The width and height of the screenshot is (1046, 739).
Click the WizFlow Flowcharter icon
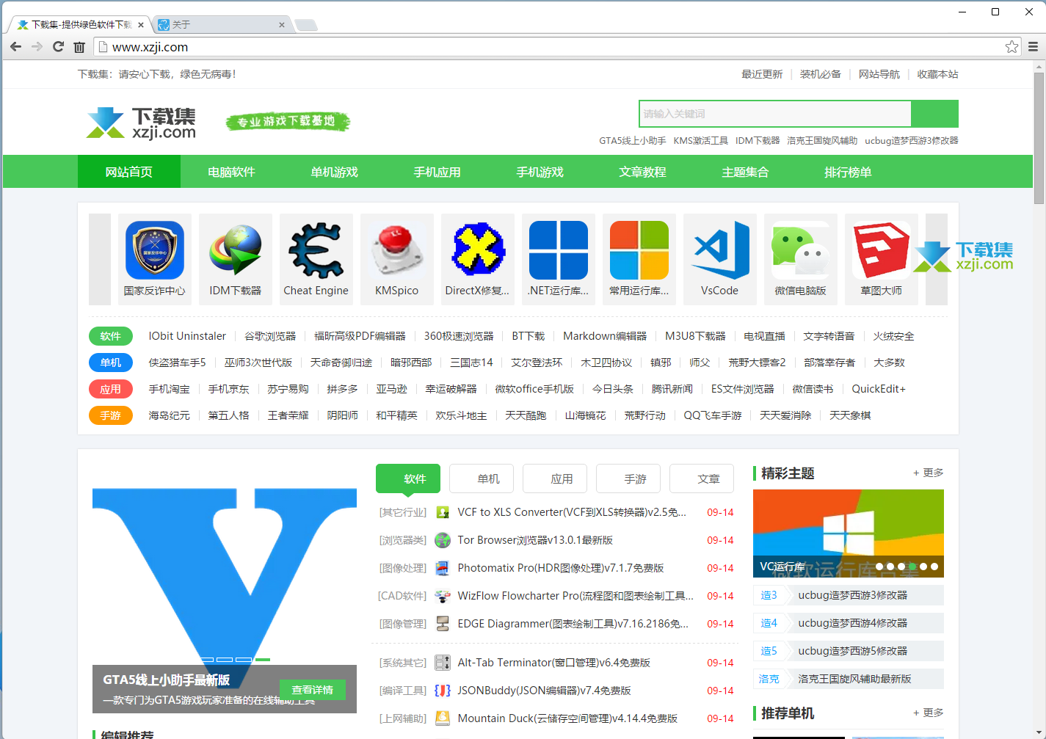443,596
